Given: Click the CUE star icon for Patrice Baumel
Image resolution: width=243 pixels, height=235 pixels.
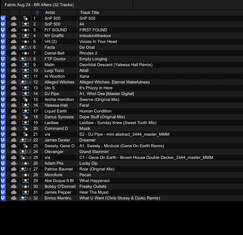Looking at the screenshot, I should tap(25, 169).
